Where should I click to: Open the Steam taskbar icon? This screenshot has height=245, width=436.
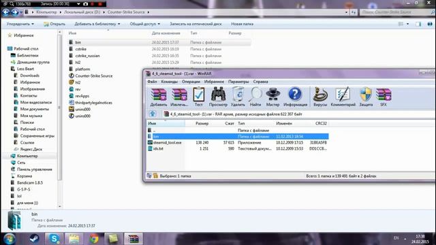[34, 239]
